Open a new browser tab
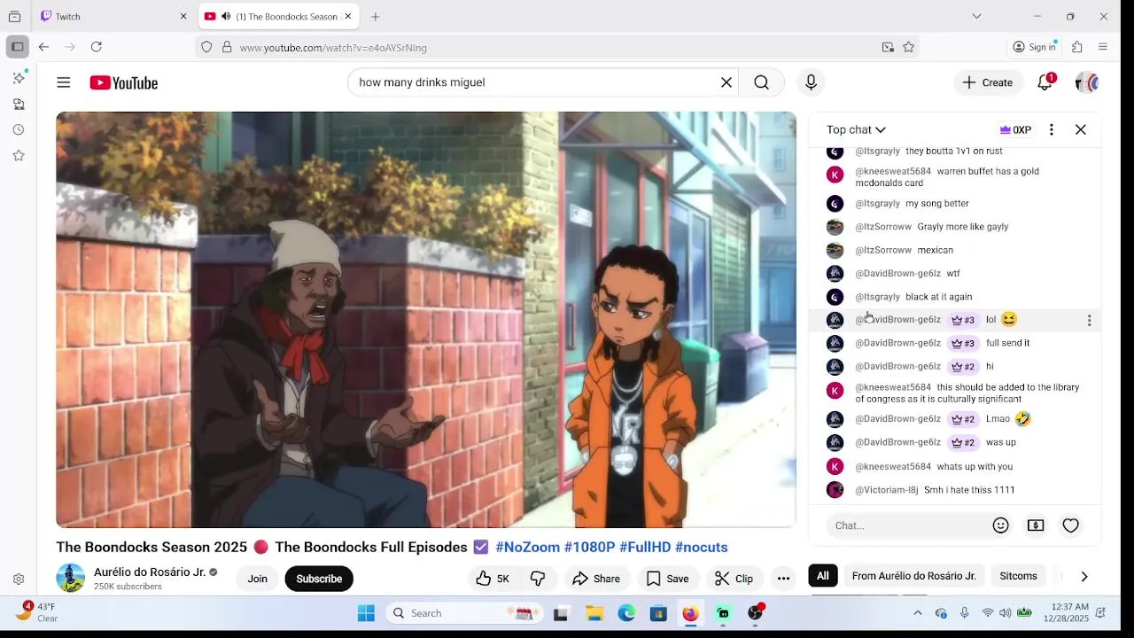The width and height of the screenshot is (1134, 638). click(x=376, y=16)
